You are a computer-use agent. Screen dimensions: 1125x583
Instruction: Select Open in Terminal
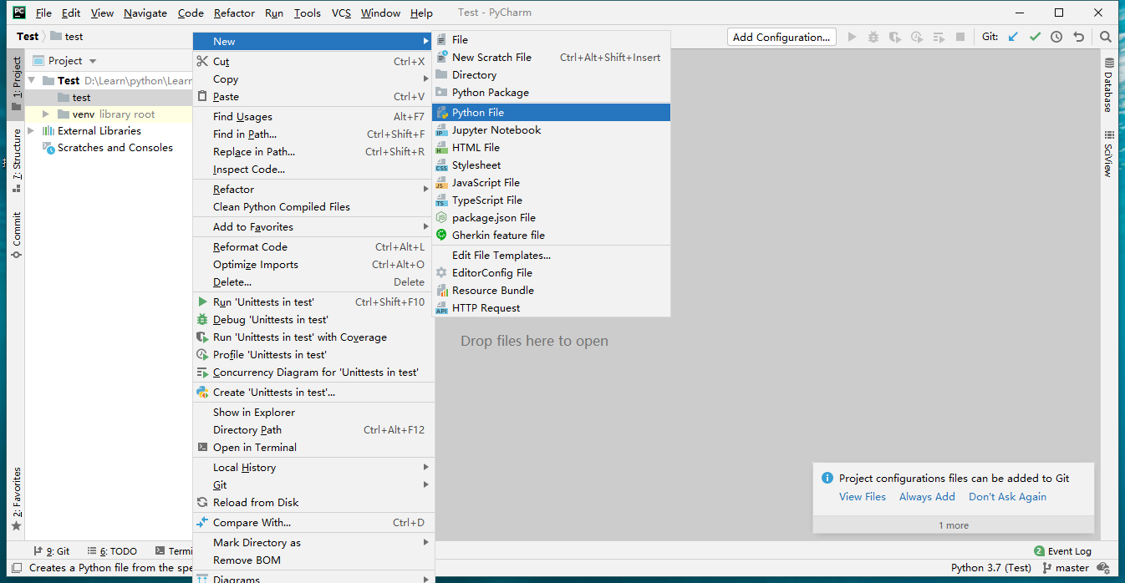coord(313,448)
